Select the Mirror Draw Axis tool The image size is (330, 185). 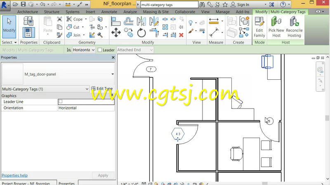tap(154, 21)
